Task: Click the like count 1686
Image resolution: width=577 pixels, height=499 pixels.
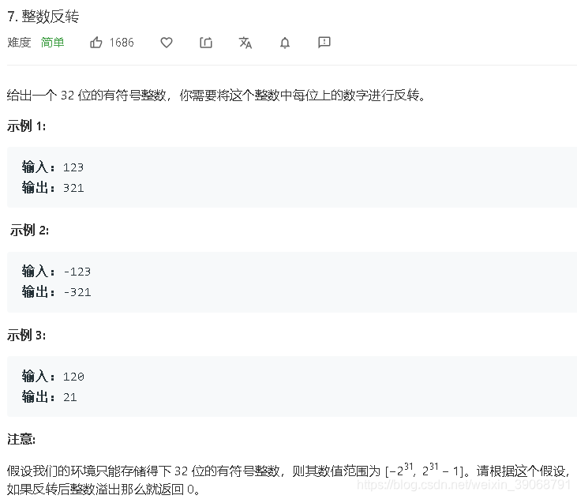Action: [122, 43]
